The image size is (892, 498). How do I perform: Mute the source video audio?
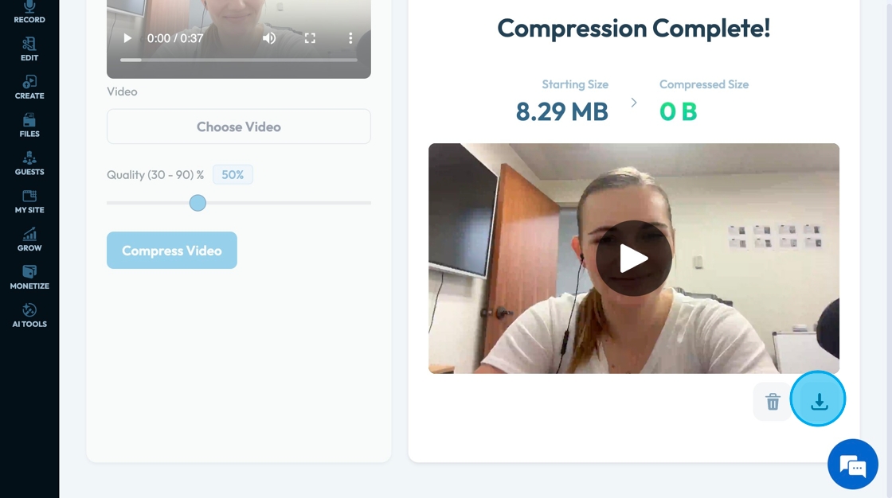pyautogui.click(x=269, y=38)
